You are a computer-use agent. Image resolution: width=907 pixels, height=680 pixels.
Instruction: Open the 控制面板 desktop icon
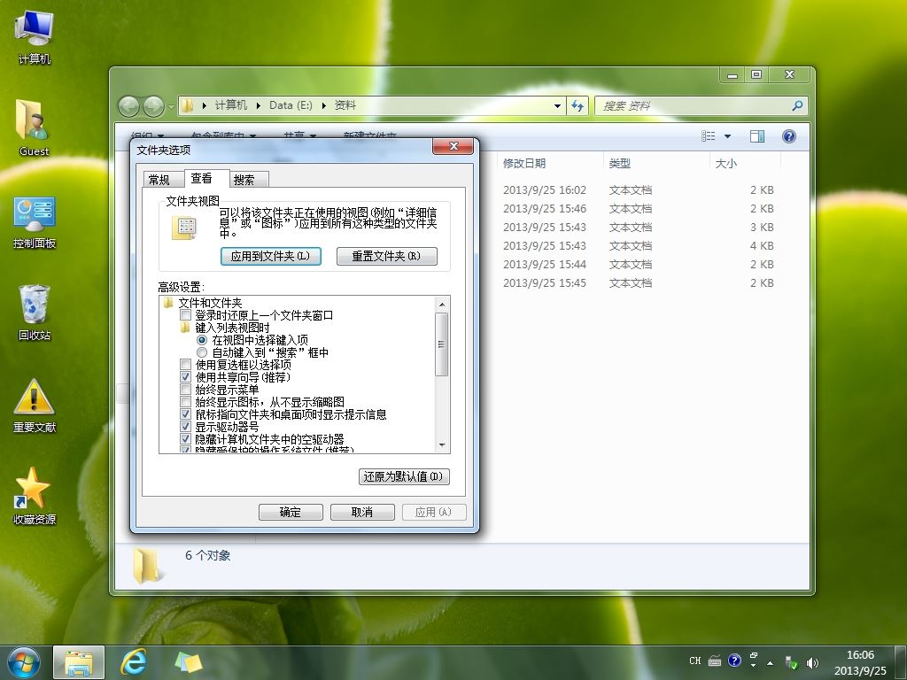[35, 222]
